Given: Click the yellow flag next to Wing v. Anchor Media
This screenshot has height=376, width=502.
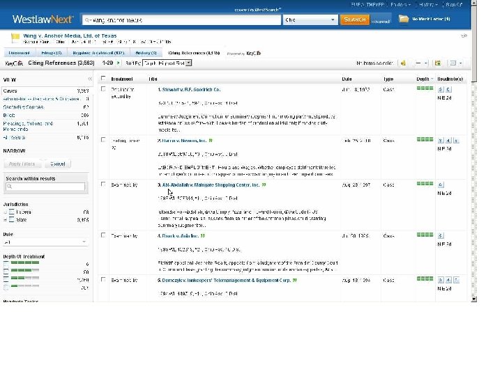Looking at the screenshot, I should [15, 38].
